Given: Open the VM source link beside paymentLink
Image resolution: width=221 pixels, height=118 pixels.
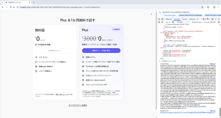Looking at the screenshot, I should tap(213, 111).
